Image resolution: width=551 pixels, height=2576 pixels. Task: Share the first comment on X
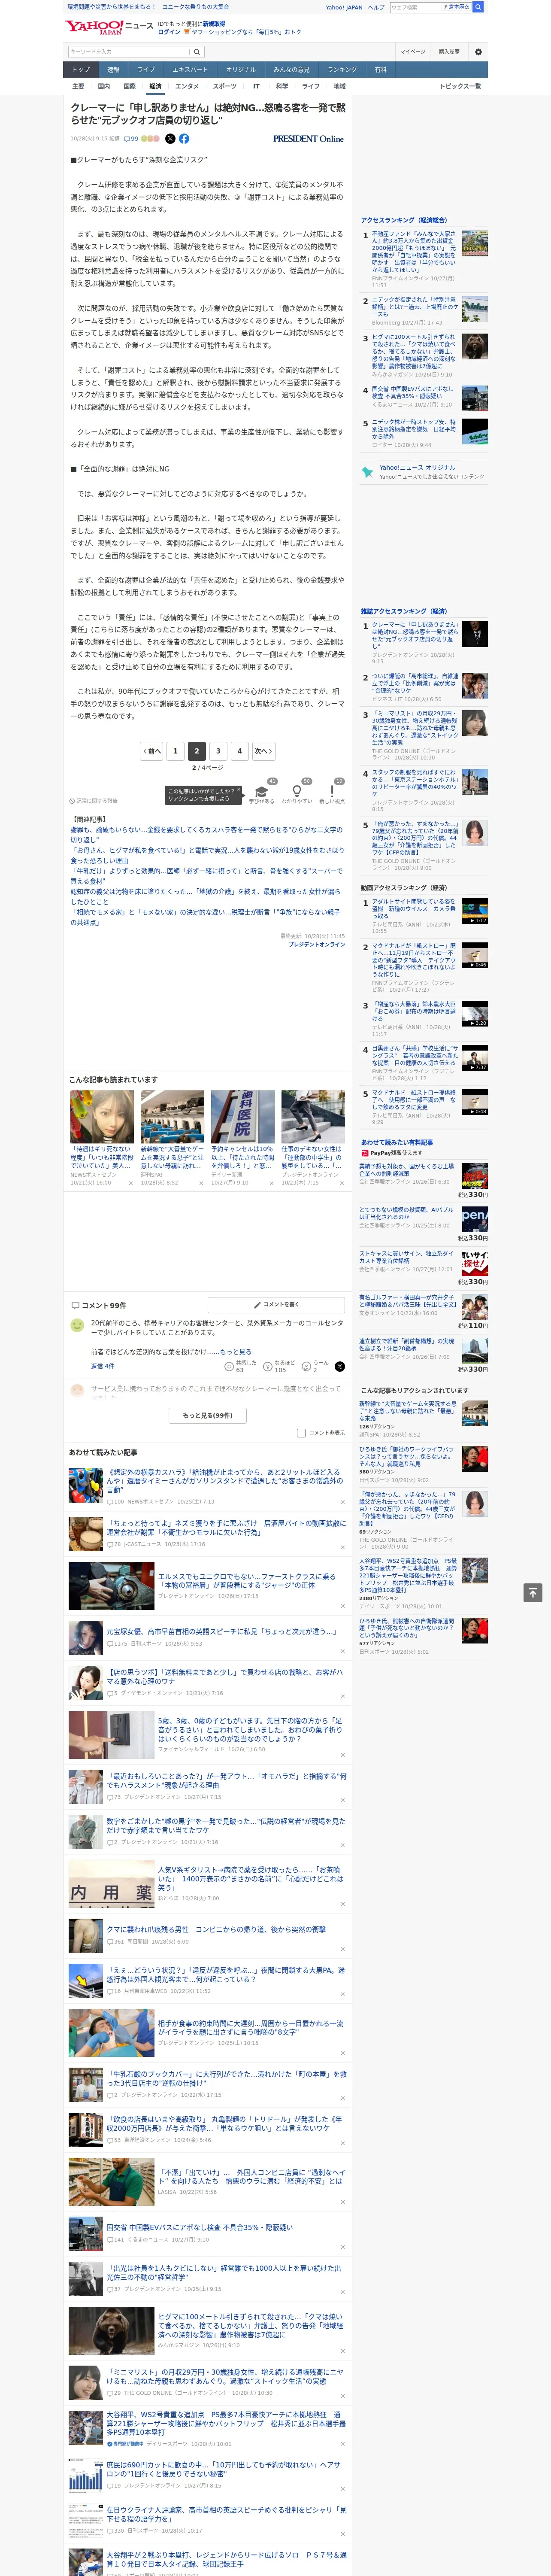pyautogui.click(x=340, y=1366)
